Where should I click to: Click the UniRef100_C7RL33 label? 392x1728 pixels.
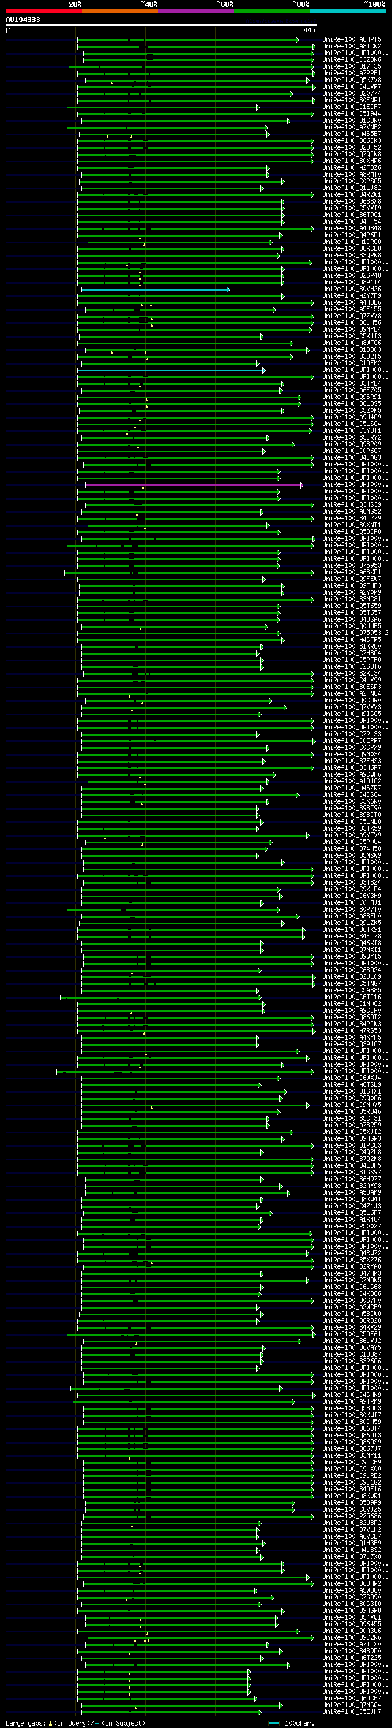pyautogui.click(x=352, y=734)
